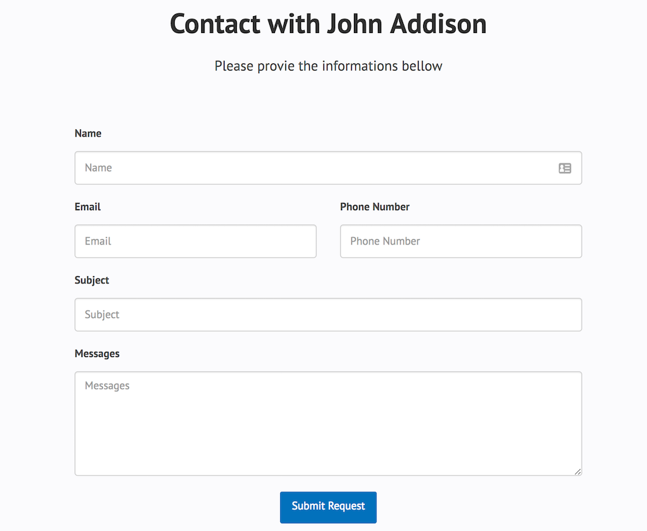Select the Phone Number input field

[x=461, y=241]
